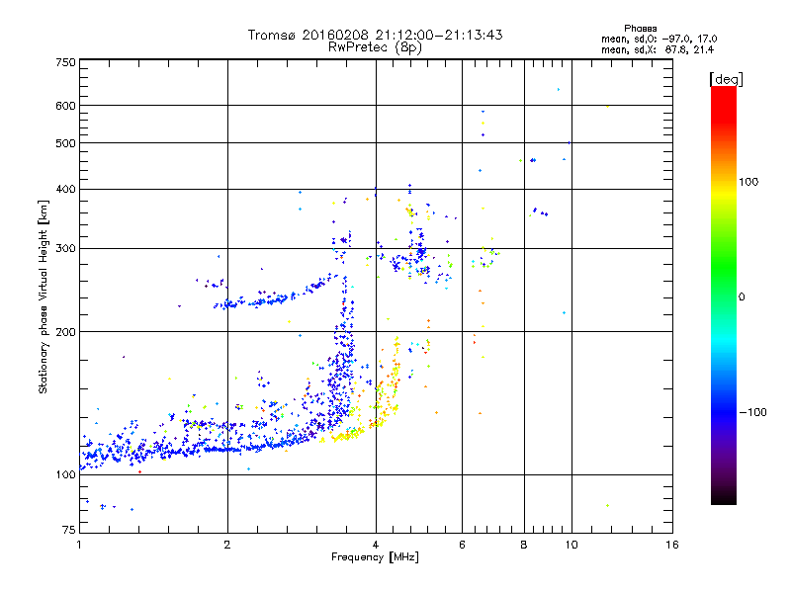Click y-axis tick '200'
The image size is (791, 593).
[65, 332]
